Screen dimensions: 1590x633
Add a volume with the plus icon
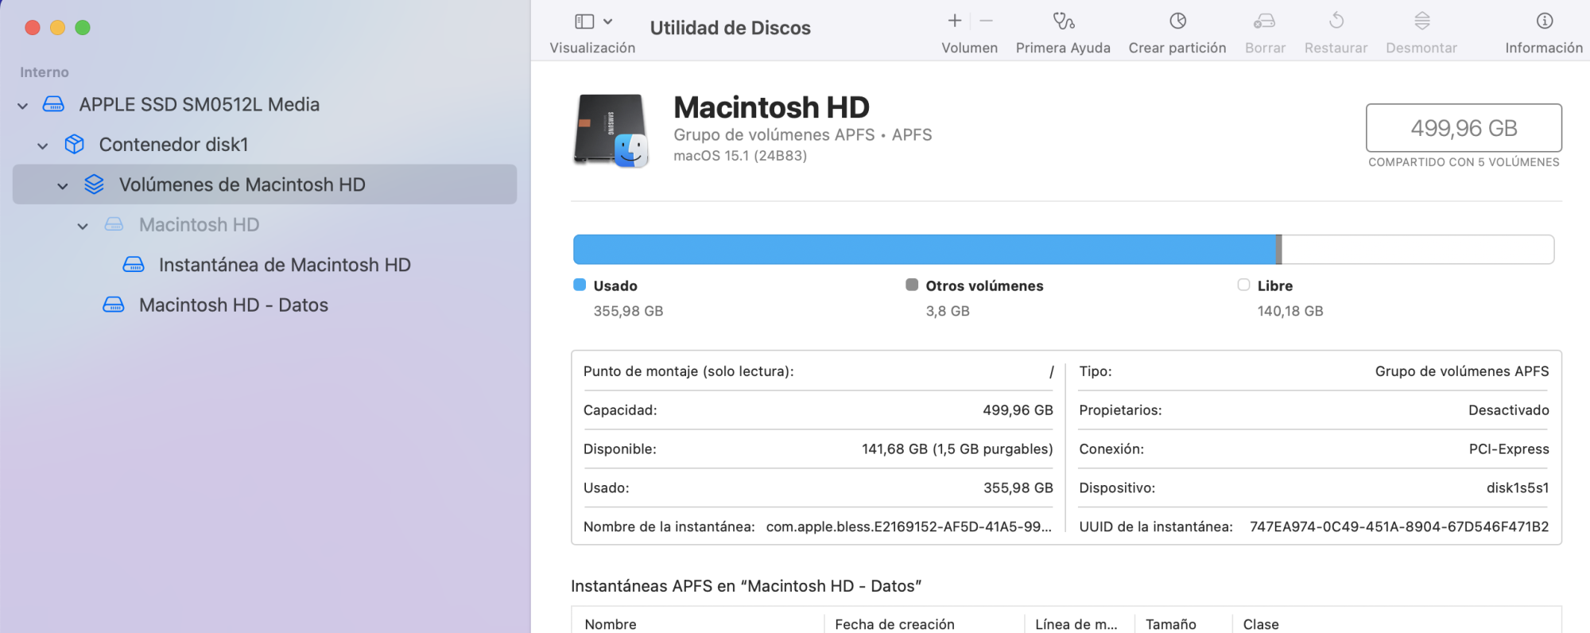[955, 21]
